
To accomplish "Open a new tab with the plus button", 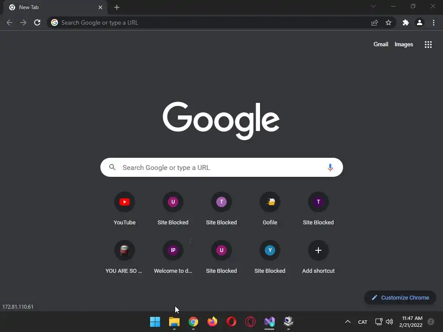I will click(x=117, y=7).
